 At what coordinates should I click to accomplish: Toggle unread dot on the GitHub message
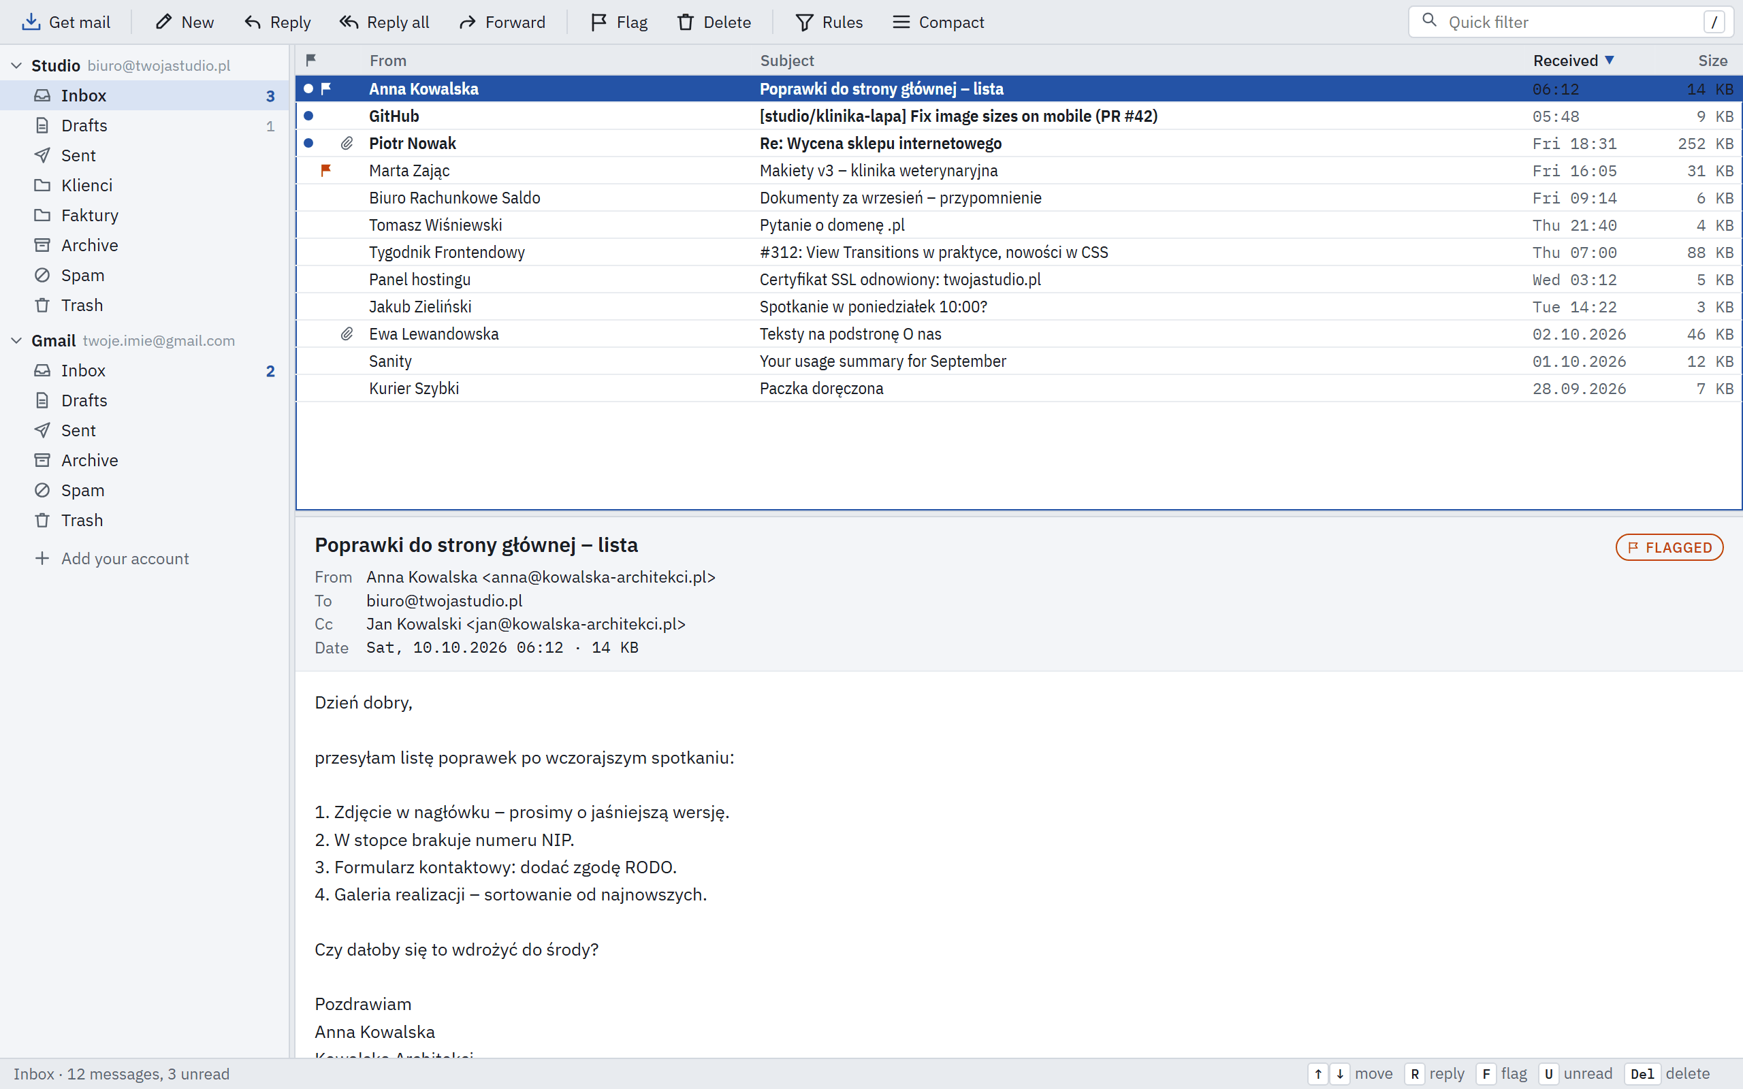(308, 116)
